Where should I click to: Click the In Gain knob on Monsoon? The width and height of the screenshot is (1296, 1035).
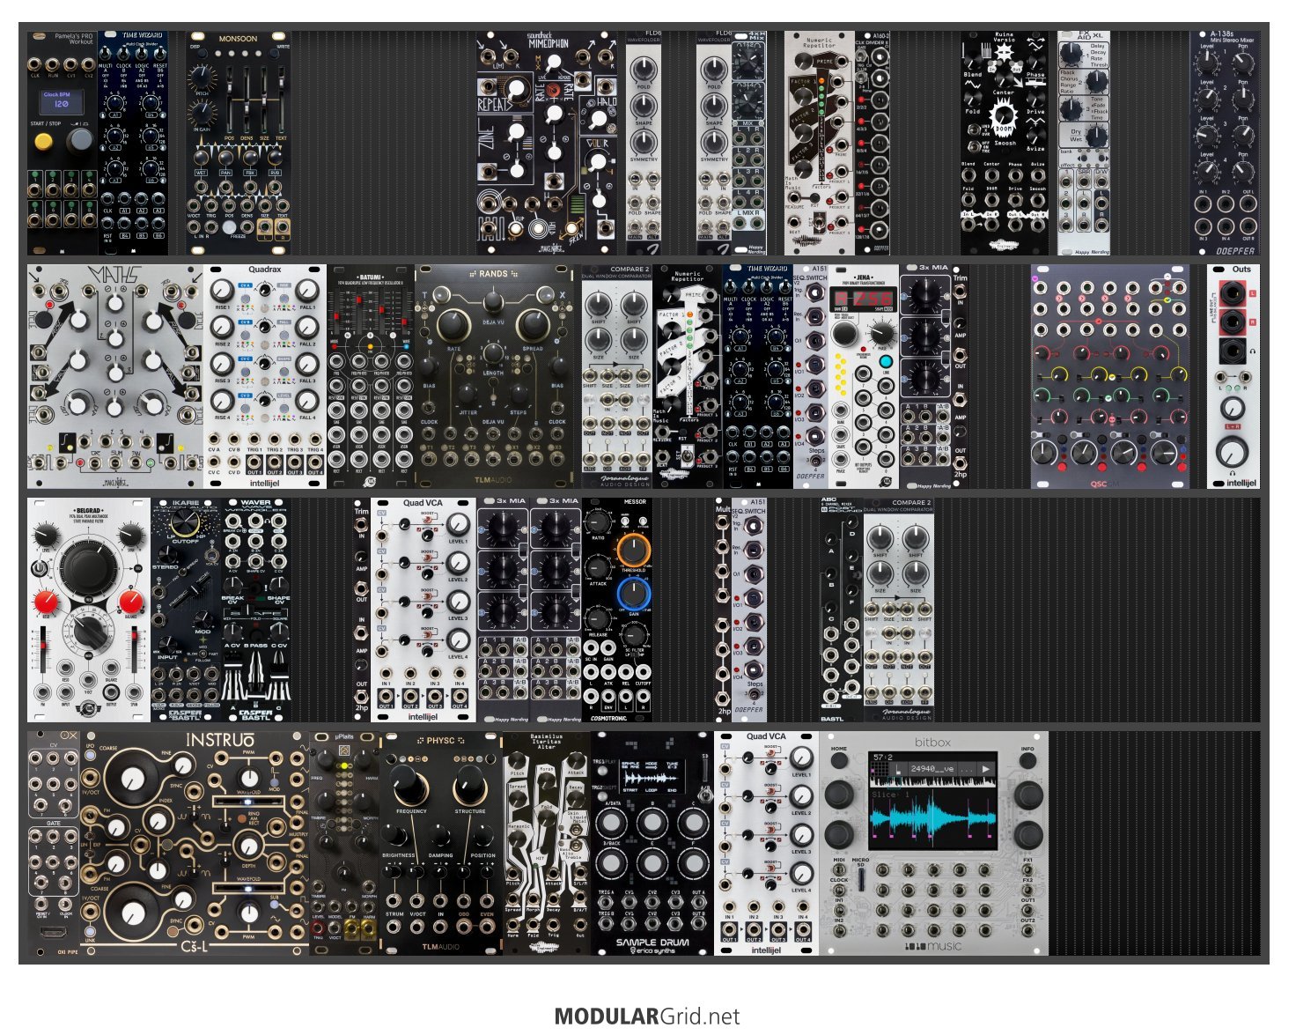click(x=201, y=112)
